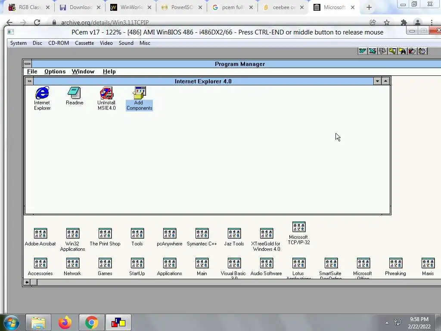Bookmark this page with the star
Image resolution: width=441 pixels, height=331 pixels.
[387, 22]
